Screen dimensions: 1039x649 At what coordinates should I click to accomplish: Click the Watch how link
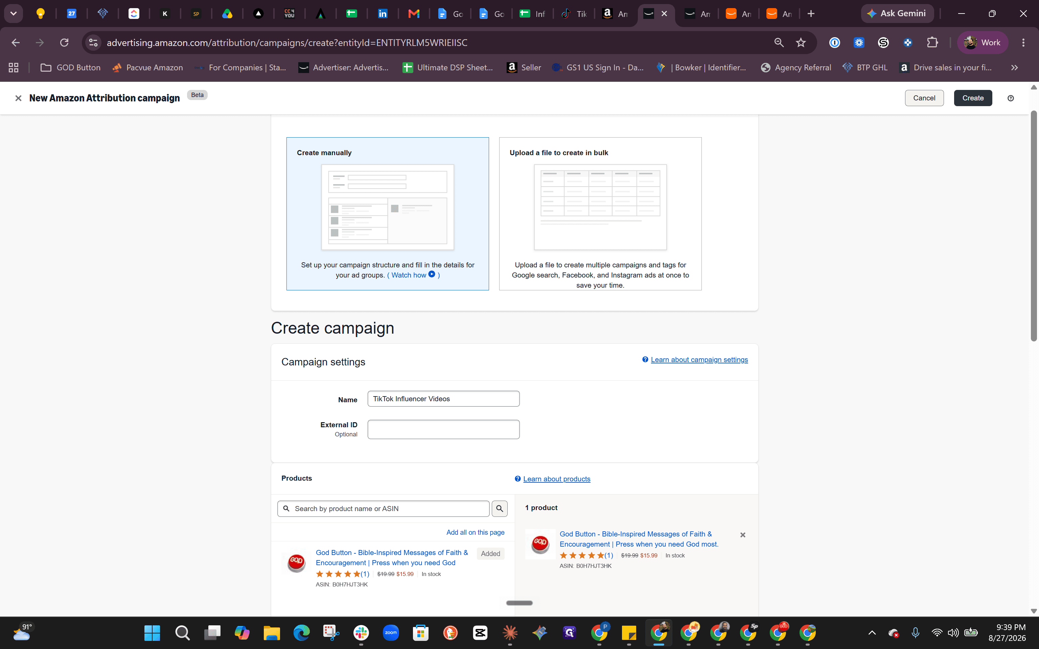(x=408, y=275)
